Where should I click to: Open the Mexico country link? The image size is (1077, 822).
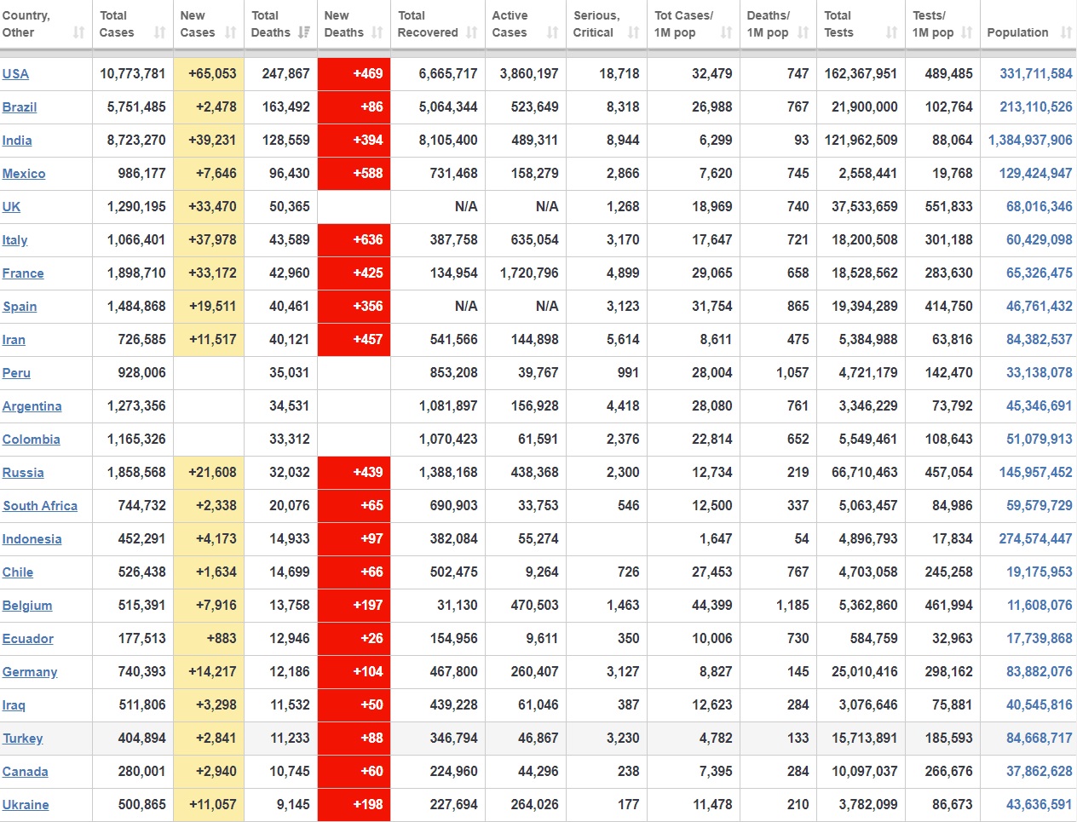(x=24, y=174)
